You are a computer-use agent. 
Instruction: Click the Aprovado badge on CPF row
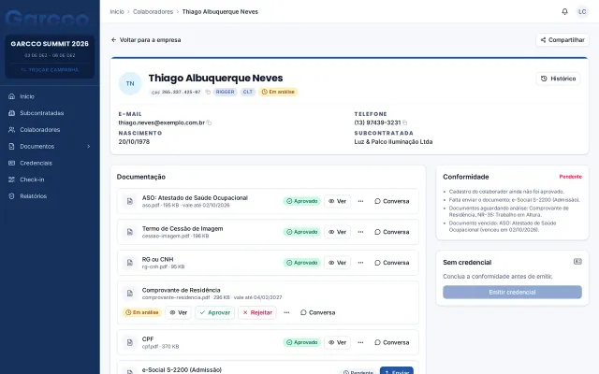tap(301, 342)
